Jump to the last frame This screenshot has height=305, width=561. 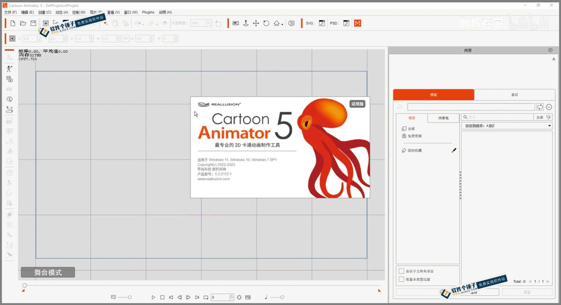coord(197,297)
